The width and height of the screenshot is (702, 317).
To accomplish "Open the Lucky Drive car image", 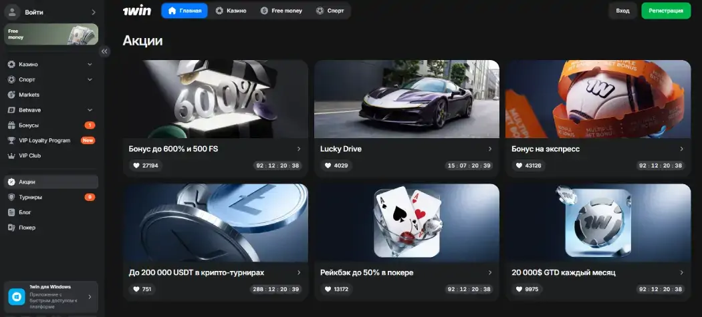I will point(406,99).
